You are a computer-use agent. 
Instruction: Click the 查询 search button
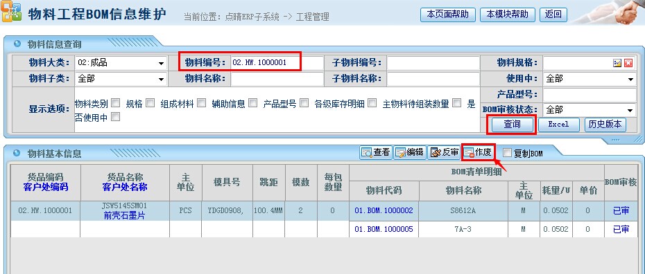point(512,125)
